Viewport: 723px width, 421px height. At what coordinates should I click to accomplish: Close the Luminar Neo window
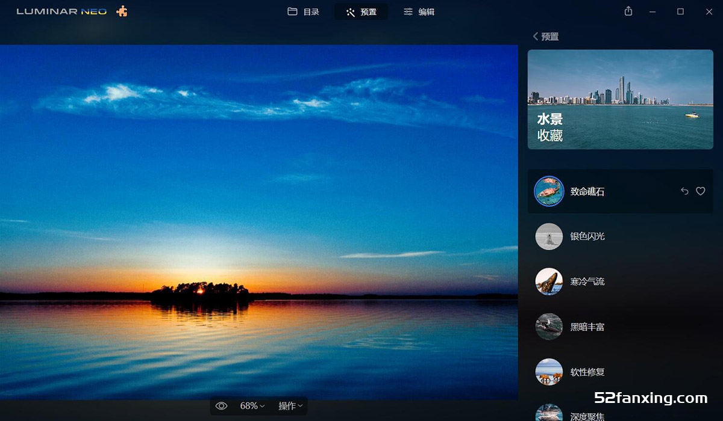pos(709,11)
